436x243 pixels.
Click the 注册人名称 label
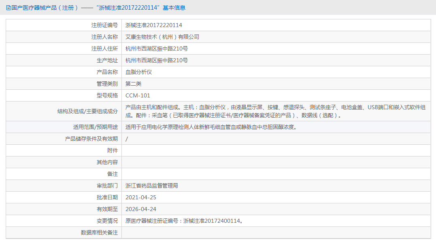click(104, 37)
